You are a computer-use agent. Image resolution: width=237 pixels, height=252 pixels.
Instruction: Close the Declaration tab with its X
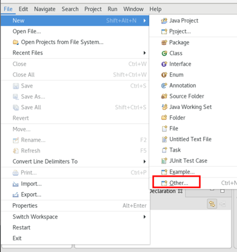180,191
